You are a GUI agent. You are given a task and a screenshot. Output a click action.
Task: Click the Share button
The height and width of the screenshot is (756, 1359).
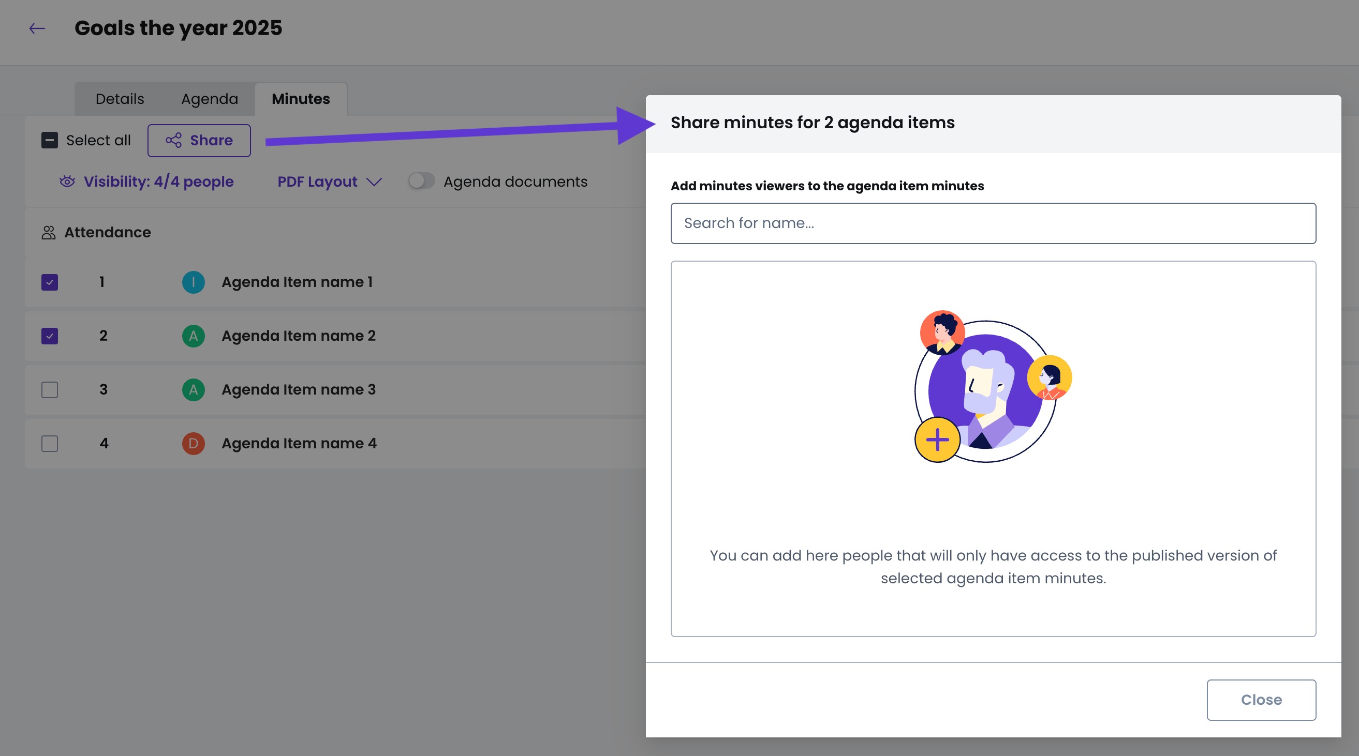pyautogui.click(x=199, y=140)
